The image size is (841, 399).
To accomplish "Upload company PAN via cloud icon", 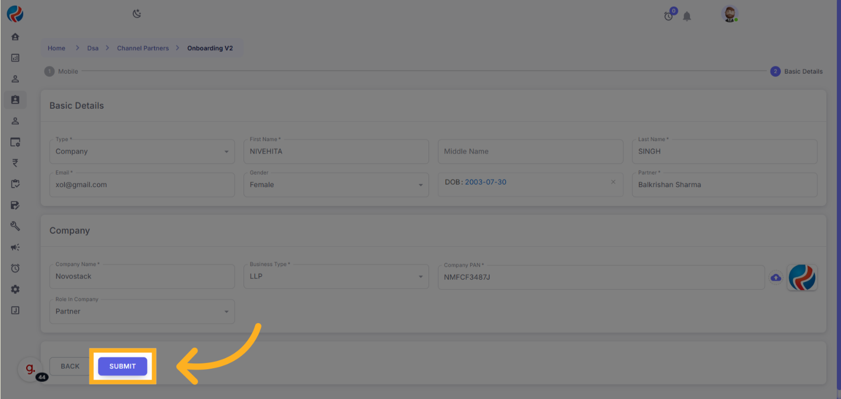I will click(776, 278).
